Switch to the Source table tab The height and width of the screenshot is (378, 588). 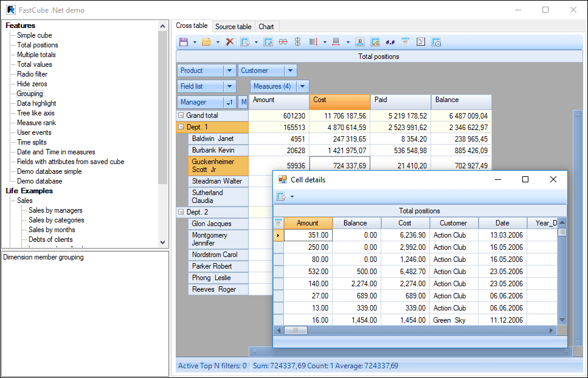233,27
